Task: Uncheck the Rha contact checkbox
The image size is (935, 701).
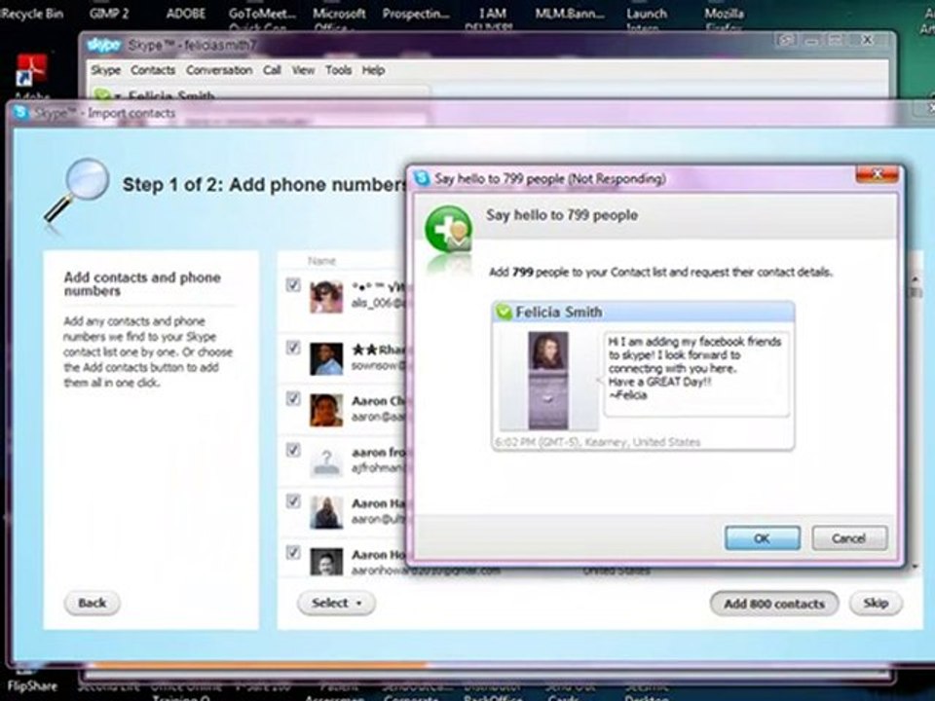Action: click(293, 347)
